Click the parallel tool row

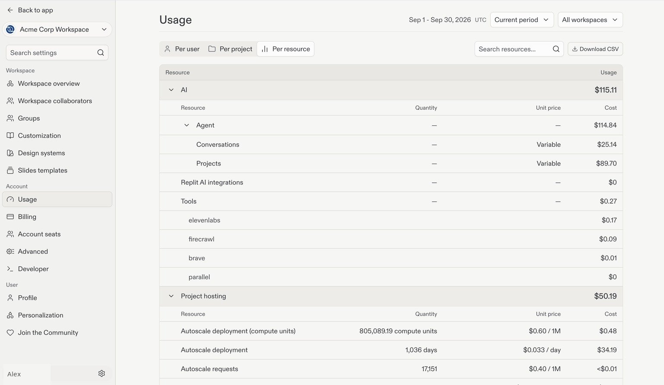[x=391, y=277]
